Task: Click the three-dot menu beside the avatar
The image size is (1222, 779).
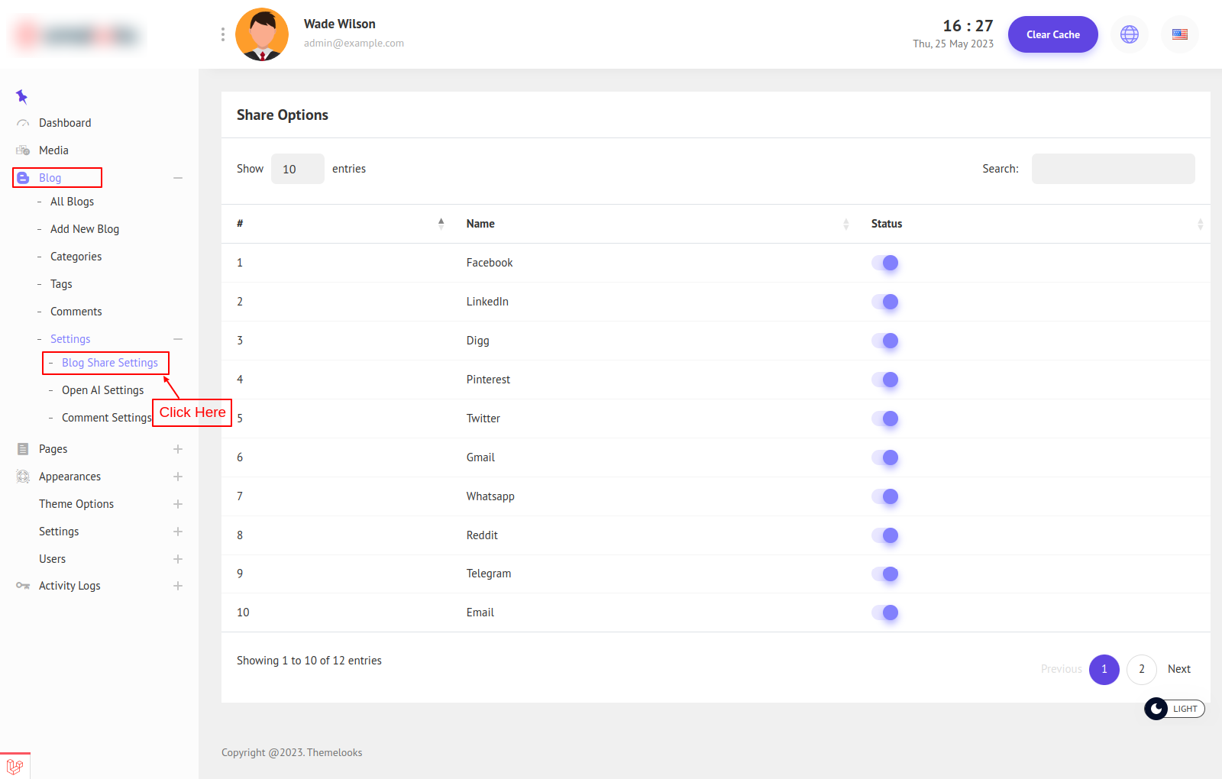Action: point(222,34)
